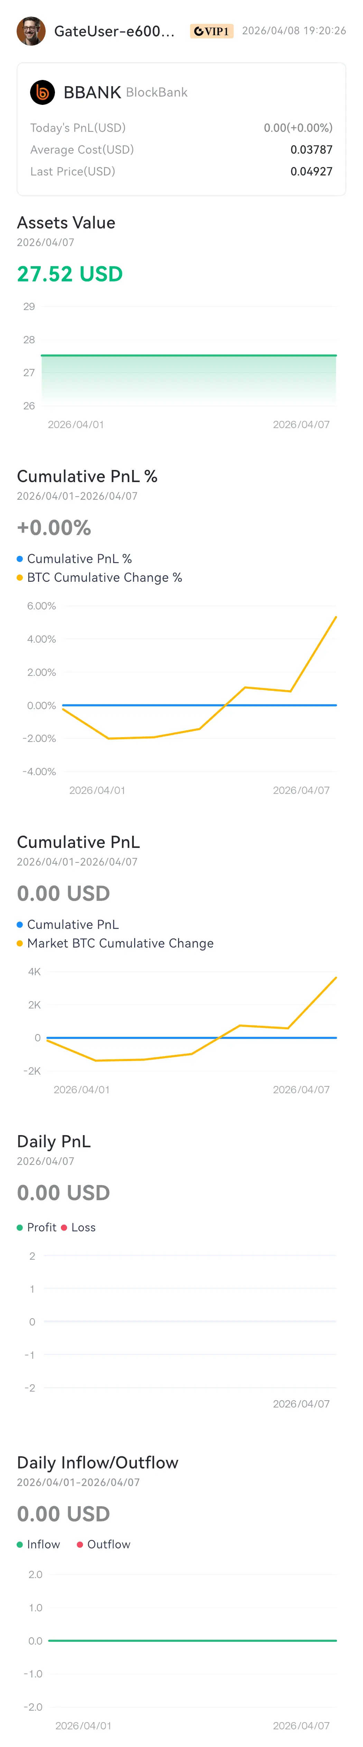Tap the BBANK BlockBank coin logo
This screenshot has height=1747, width=363.
[x=43, y=92]
